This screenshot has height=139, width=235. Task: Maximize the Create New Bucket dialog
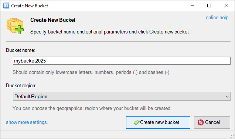pyautogui.click(x=209, y=6)
